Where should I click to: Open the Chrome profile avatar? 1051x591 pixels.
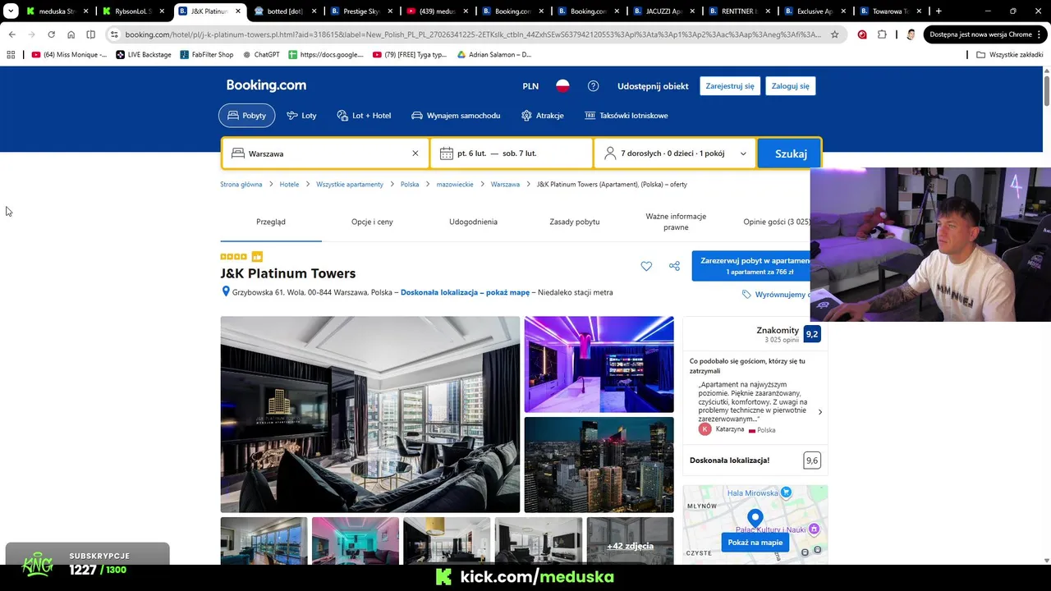pos(911,34)
